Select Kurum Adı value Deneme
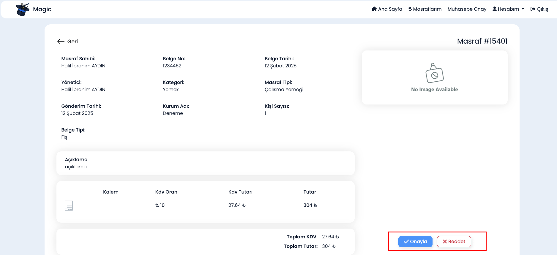Image resolution: width=557 pixels, height=255 pixels. [x=173, y=113]
